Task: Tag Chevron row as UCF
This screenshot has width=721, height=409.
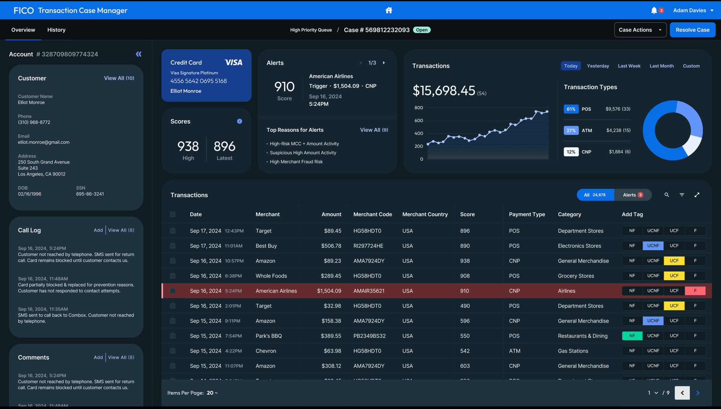Action: (674, 351)
